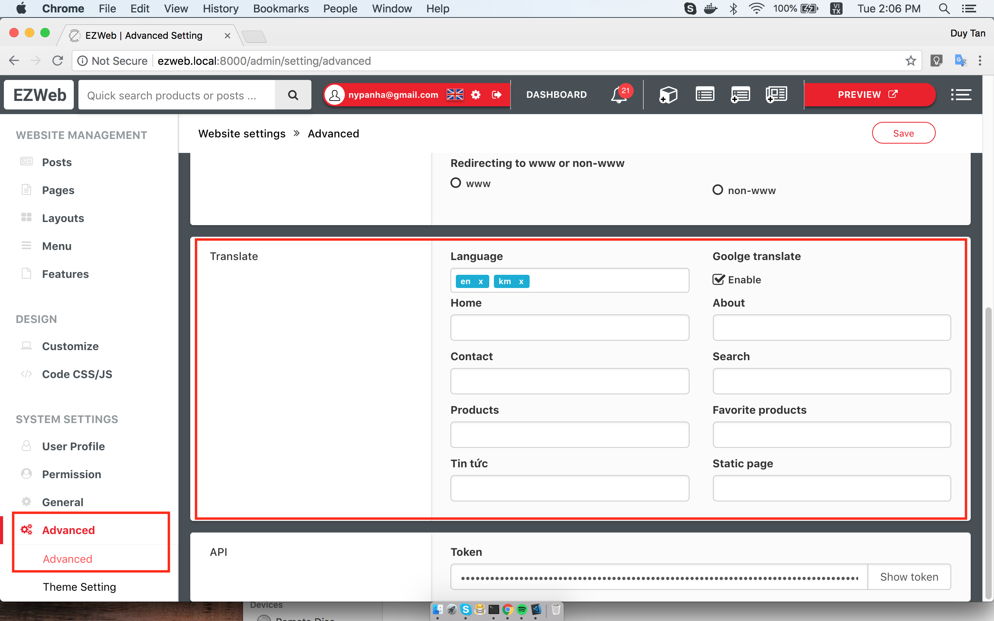Select the non-www radio option

point(718,190)
